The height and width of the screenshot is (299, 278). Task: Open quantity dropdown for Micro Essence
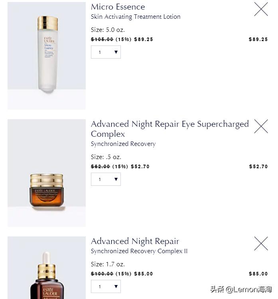pyautogui.click(x=106, y=52)
